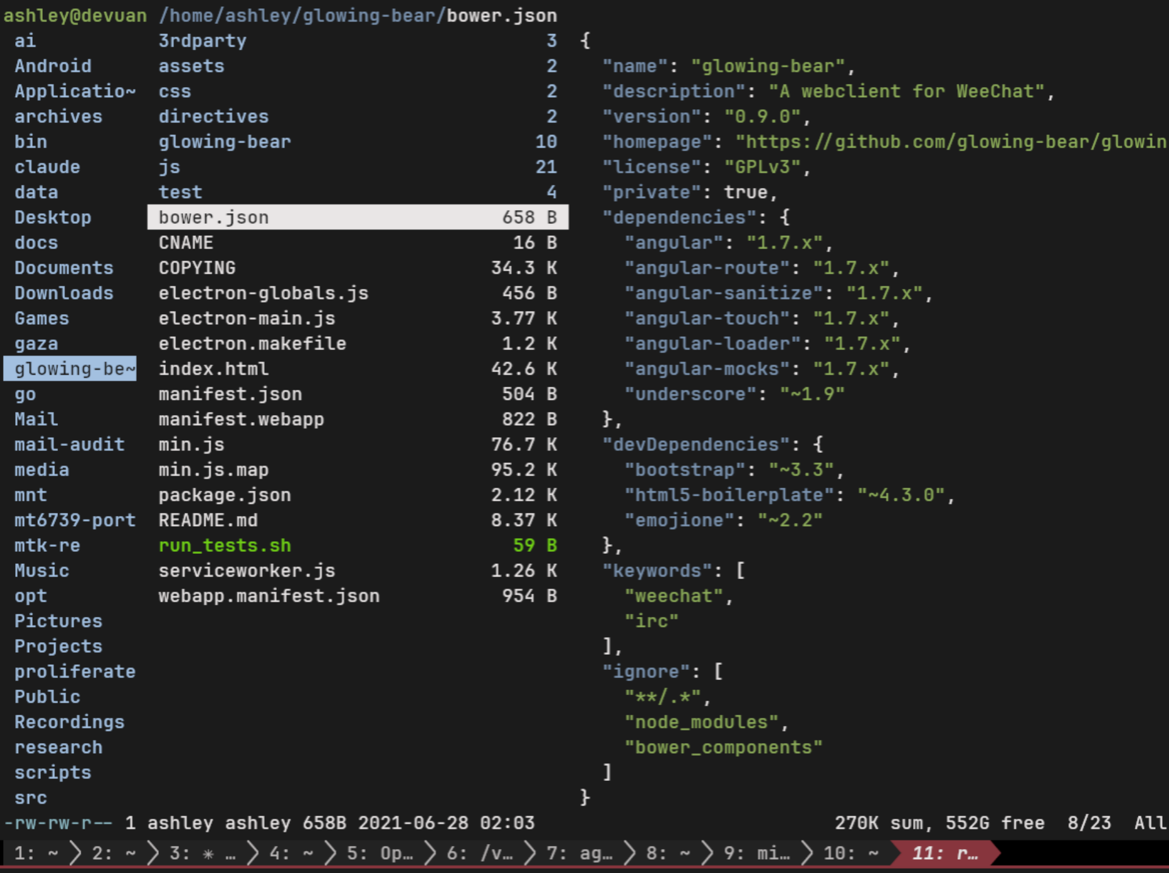Viewport: 1169px width, 873px height.
Task: Switch to tmux window 3
Action: (x=203, y=853)
